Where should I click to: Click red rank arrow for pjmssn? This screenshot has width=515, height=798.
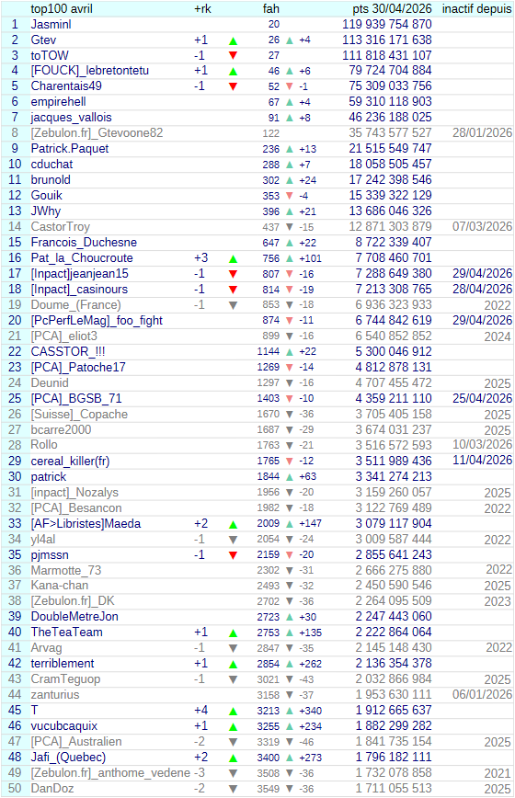coord(233,555)
